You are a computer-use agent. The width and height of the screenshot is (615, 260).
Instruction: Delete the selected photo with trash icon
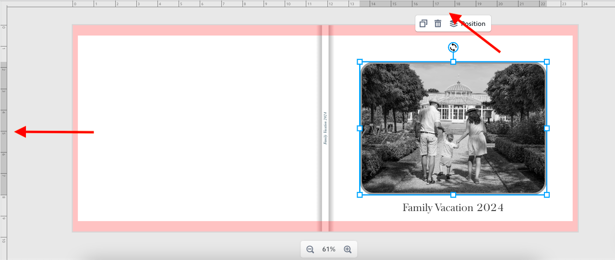(x=438, y=24)
